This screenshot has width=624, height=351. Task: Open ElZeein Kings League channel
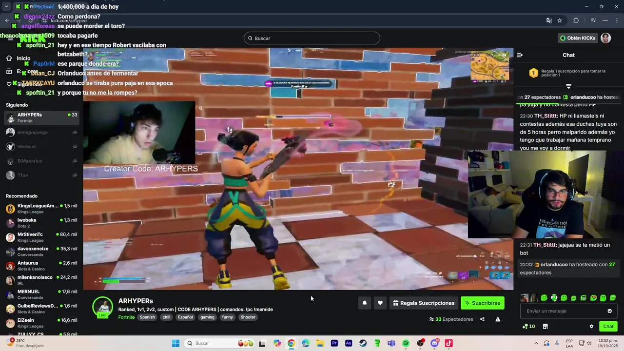pos(41,323)
